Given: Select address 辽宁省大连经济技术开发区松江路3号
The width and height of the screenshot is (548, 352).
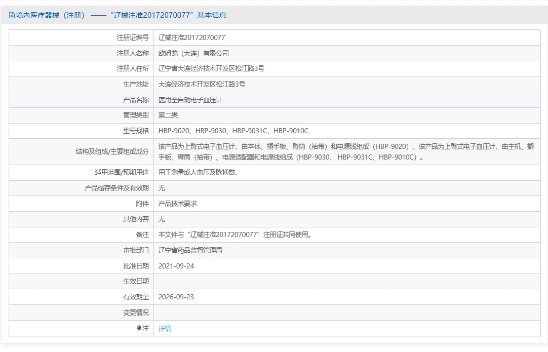Looking at the screenshot, I should point(211,68).
